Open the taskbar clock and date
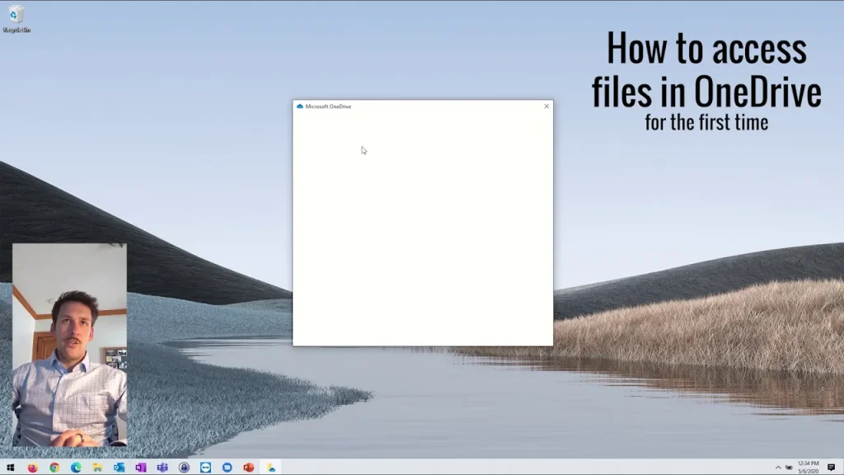Screen dimensions: 844x475 tap(808, 467)
